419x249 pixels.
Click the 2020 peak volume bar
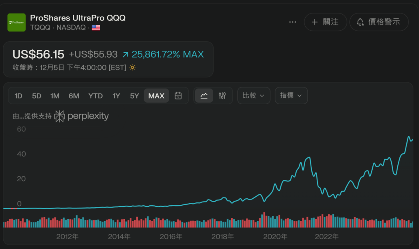(x=264, y=220)
